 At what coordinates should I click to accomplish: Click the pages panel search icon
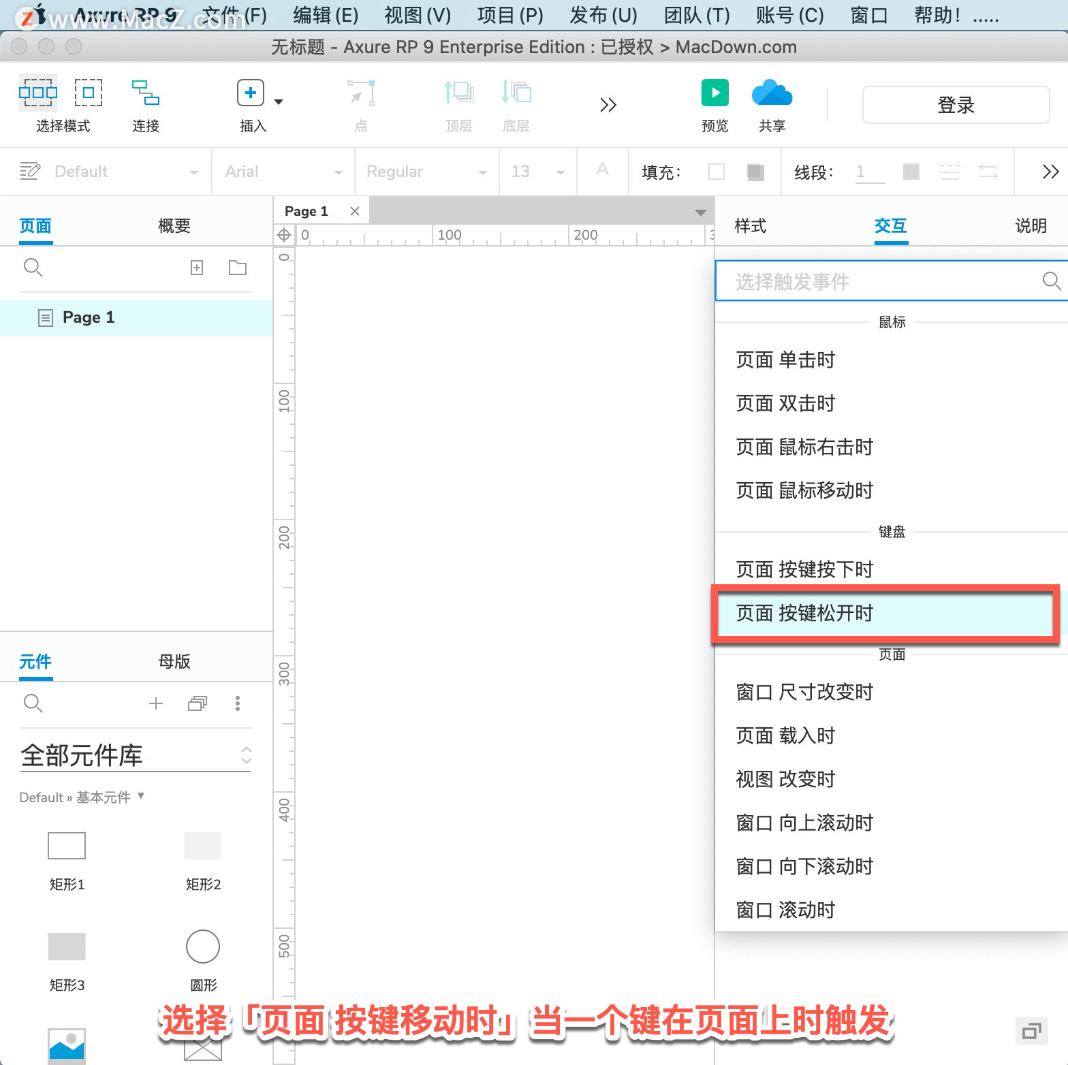coord(33,268)
